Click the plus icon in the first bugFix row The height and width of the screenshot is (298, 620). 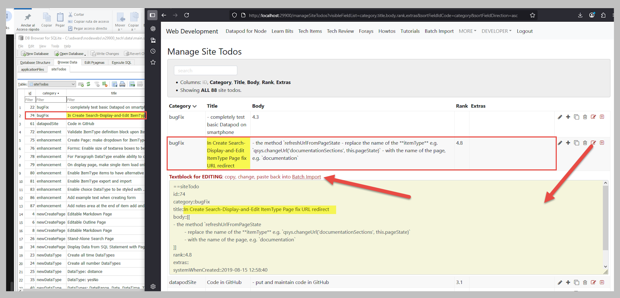coord(568,117)
